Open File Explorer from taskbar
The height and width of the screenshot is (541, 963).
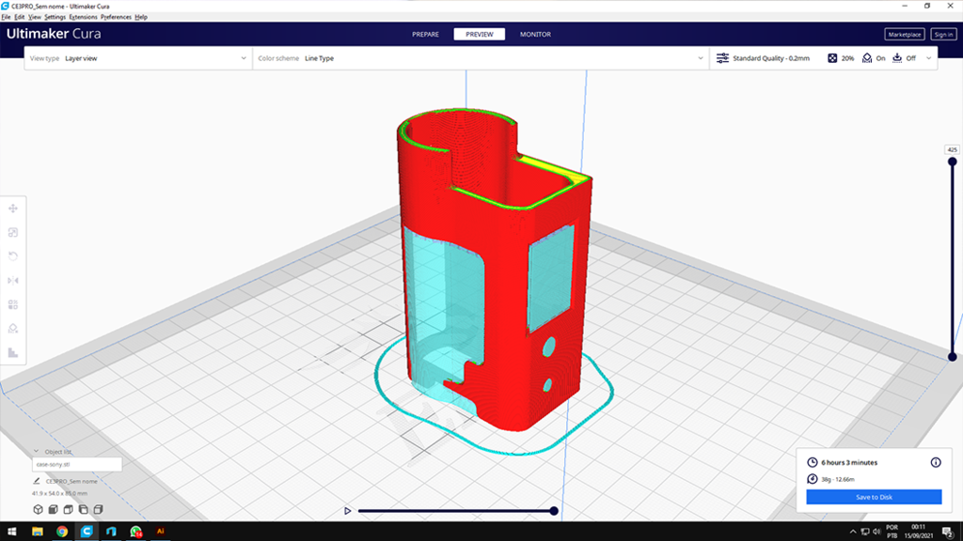point(38,532)
